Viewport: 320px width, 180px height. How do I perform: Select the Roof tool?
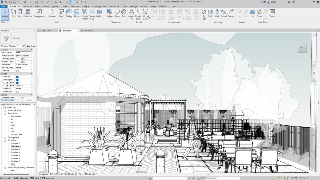coord(61,13)
